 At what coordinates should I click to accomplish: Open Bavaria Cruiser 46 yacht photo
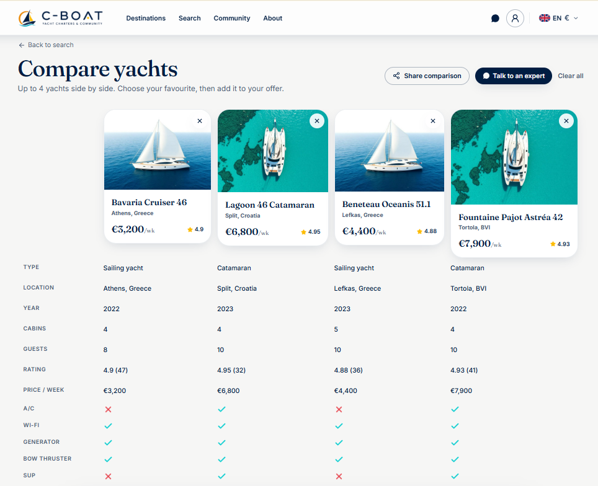tap(158, 150)
